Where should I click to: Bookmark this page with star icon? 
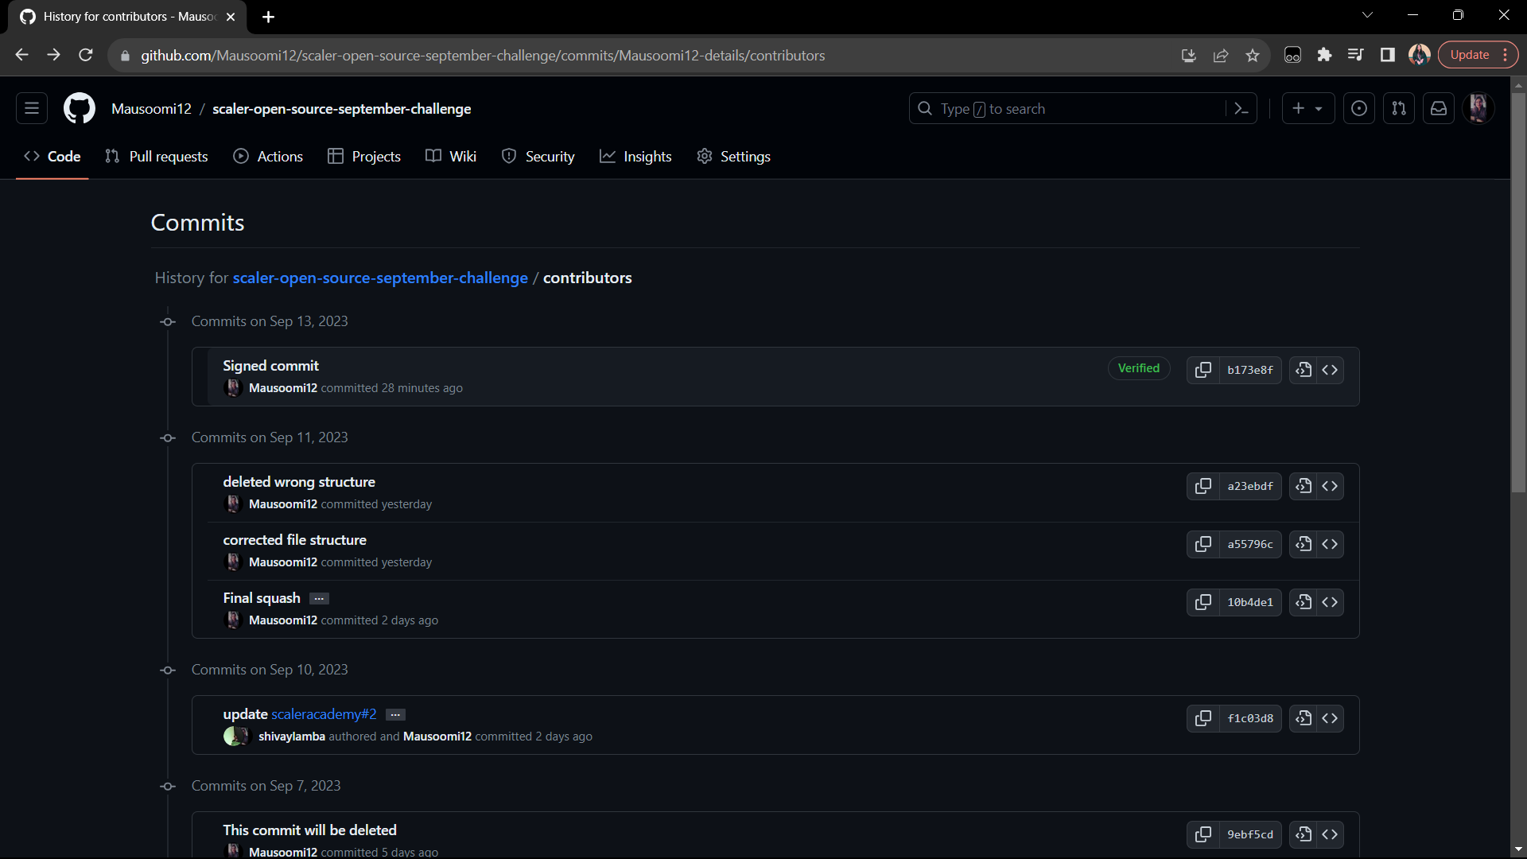[1253, 56]
